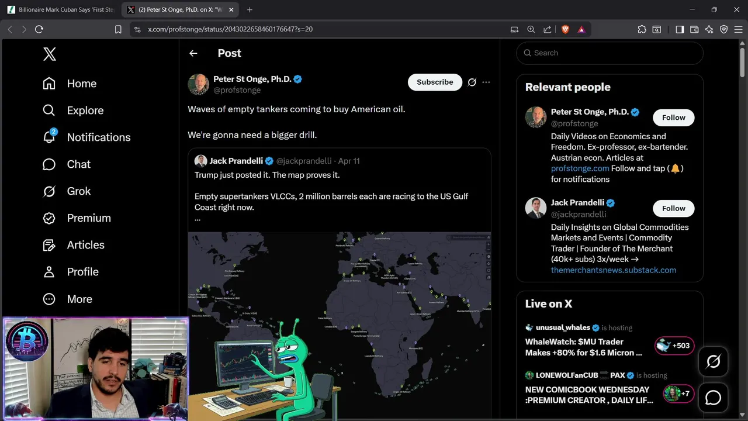Viewport: 748px width, 421px height.
Task: Click the address bar URL
Action: point(230,29)
